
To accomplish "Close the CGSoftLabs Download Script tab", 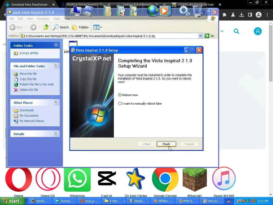I will tap(220, 5).
